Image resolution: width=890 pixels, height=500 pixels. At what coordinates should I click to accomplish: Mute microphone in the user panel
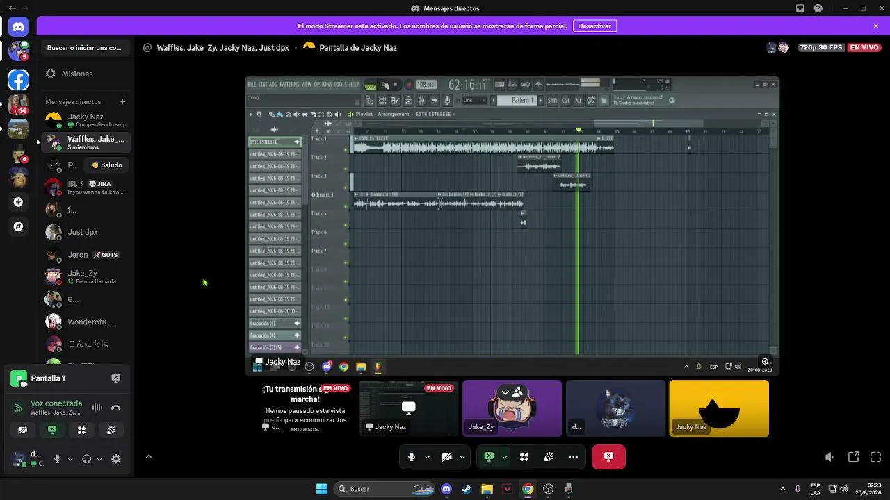pos(58,459)
